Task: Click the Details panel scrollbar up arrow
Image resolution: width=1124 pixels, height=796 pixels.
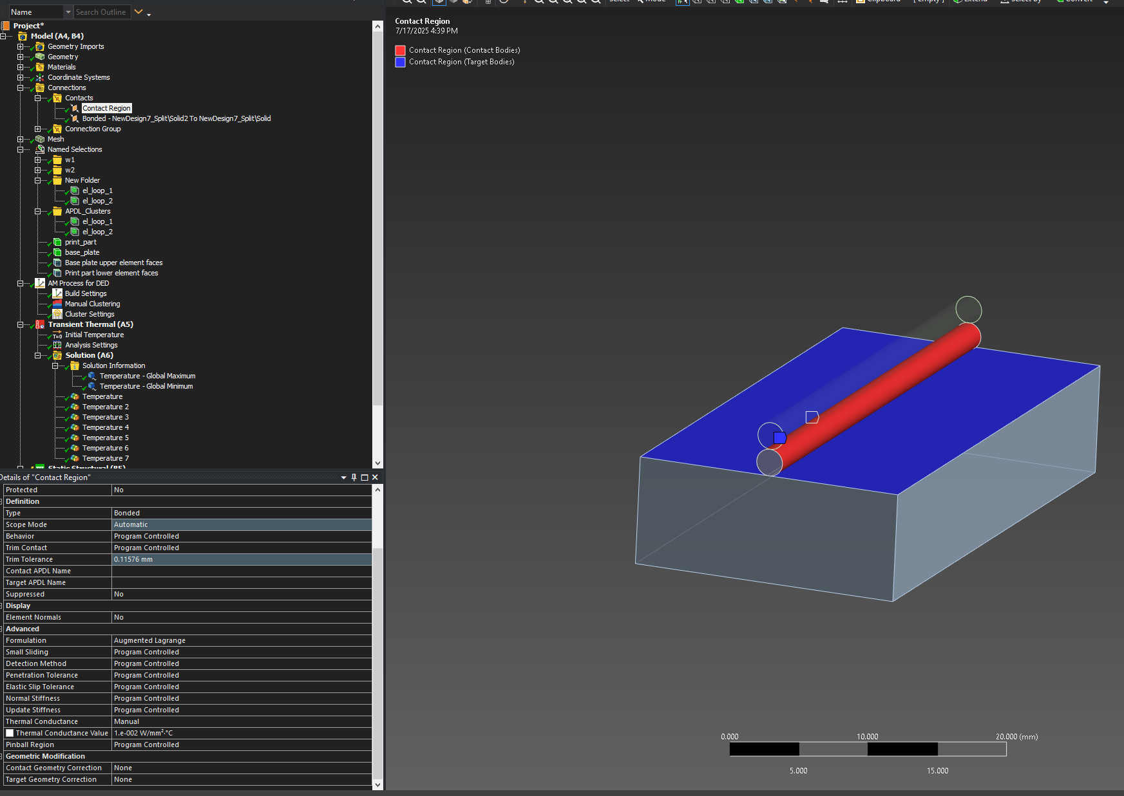Action: 377,490
